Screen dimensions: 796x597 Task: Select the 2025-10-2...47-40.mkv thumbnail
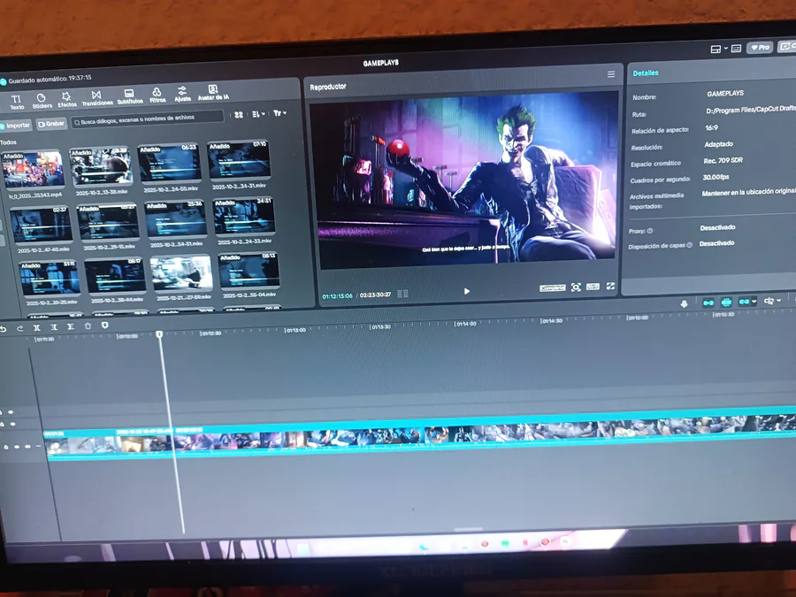(41, 225)
